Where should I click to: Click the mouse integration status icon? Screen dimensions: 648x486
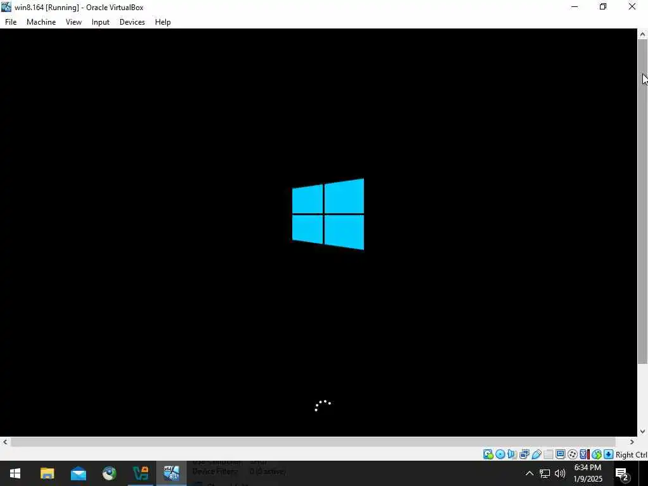click(596, 454)
